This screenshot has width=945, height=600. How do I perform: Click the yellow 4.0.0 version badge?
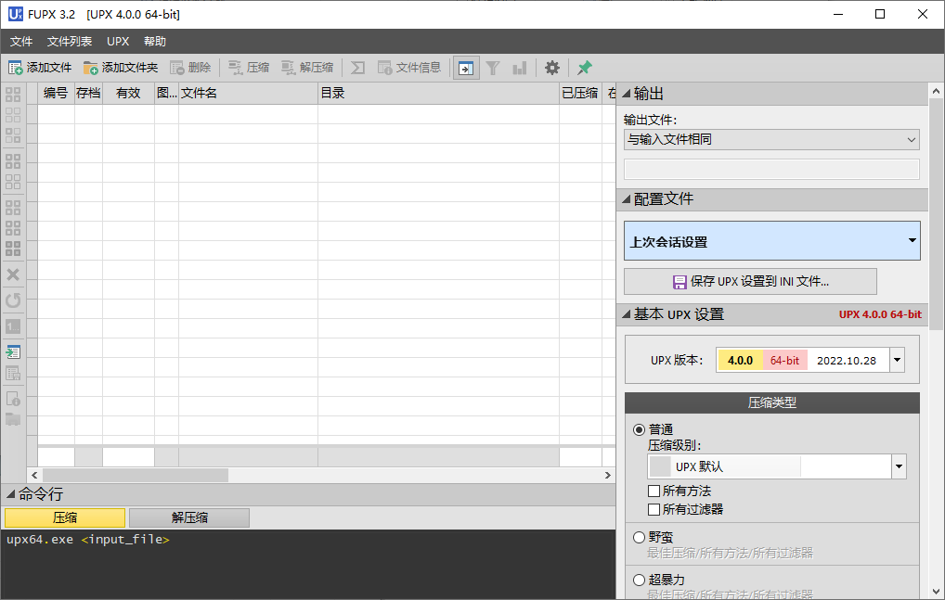click(x=740, y=361)
